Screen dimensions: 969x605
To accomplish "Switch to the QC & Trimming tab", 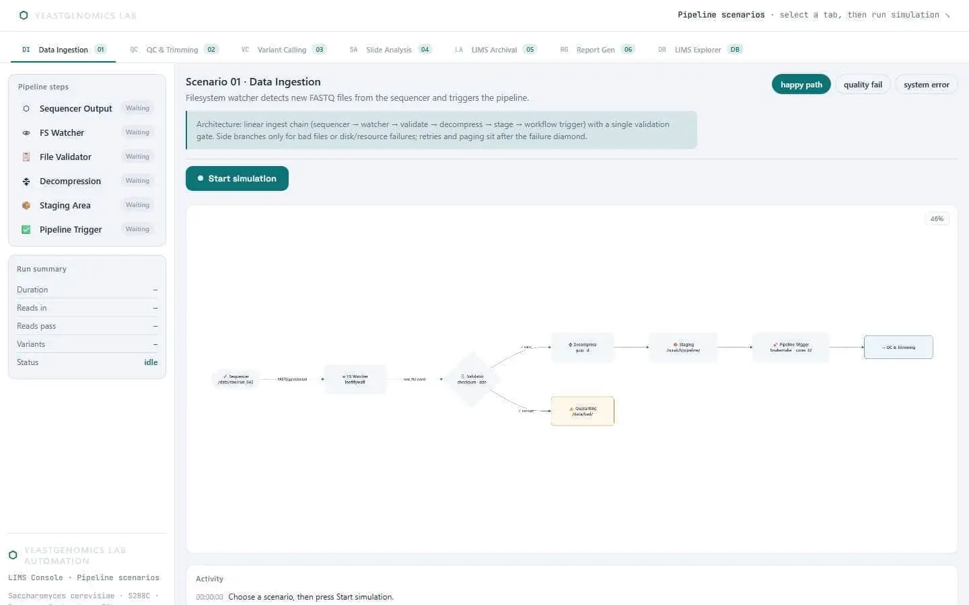I will tap(174, 50).
